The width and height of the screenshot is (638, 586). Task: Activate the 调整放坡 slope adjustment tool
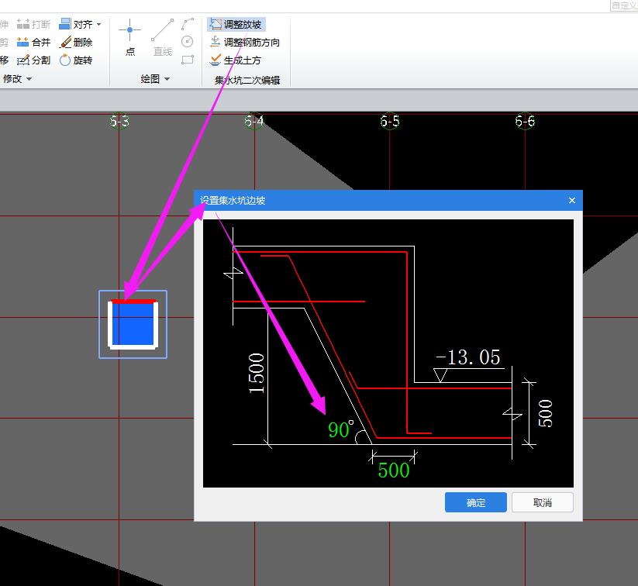point(236,25)
